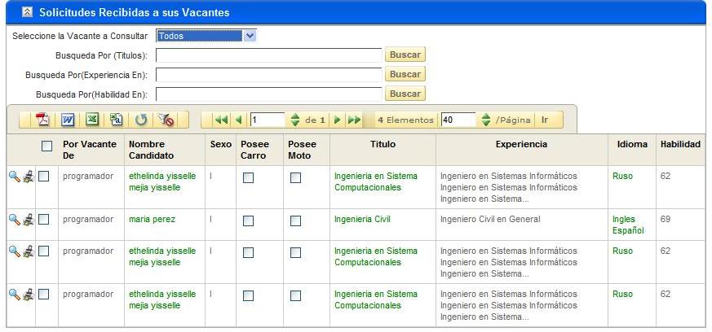Image resolution: width=712 pixels, height=332 pixels.
Task: Print the first candidate row
Action: (28, 177)
